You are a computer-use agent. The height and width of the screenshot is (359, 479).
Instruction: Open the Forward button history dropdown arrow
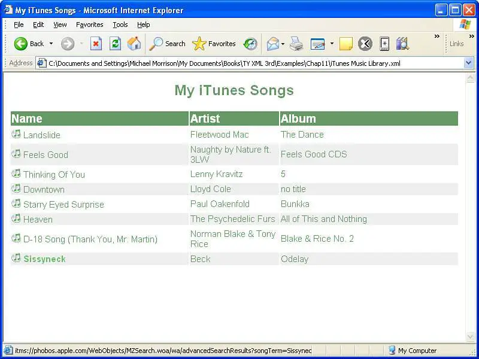[81, 44]
